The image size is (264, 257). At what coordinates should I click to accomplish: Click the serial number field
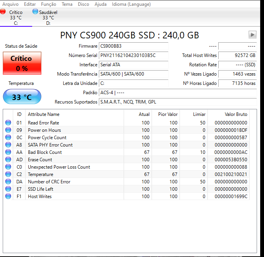point(133,55)
